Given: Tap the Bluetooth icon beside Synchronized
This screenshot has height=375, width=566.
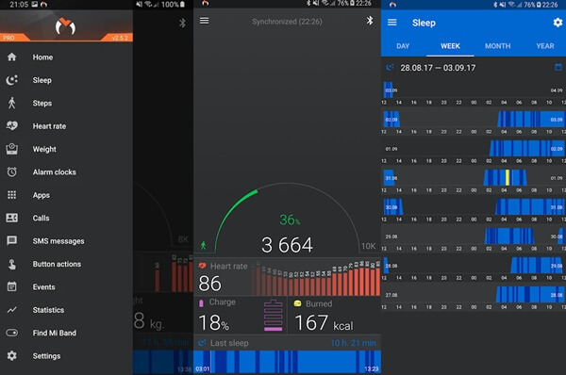Looking at the screenshot, I should [370, 21].
